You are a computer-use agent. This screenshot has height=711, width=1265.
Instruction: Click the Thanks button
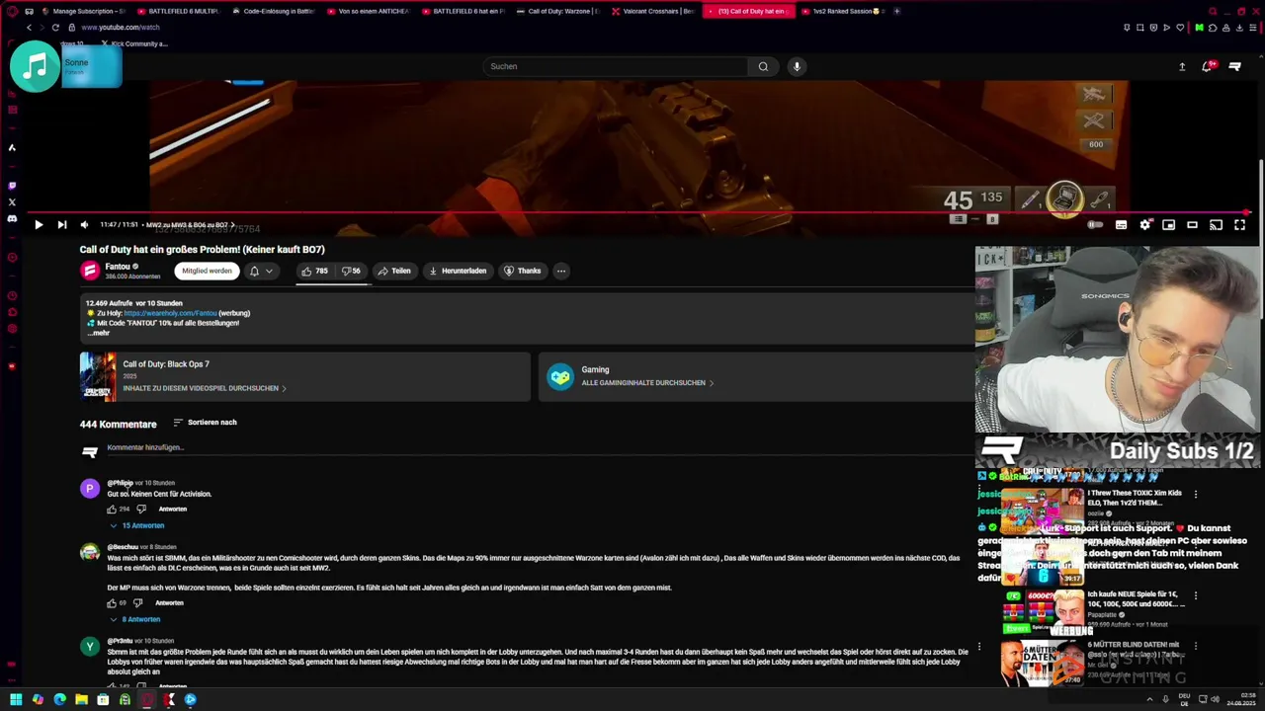(x=522, y=271)
